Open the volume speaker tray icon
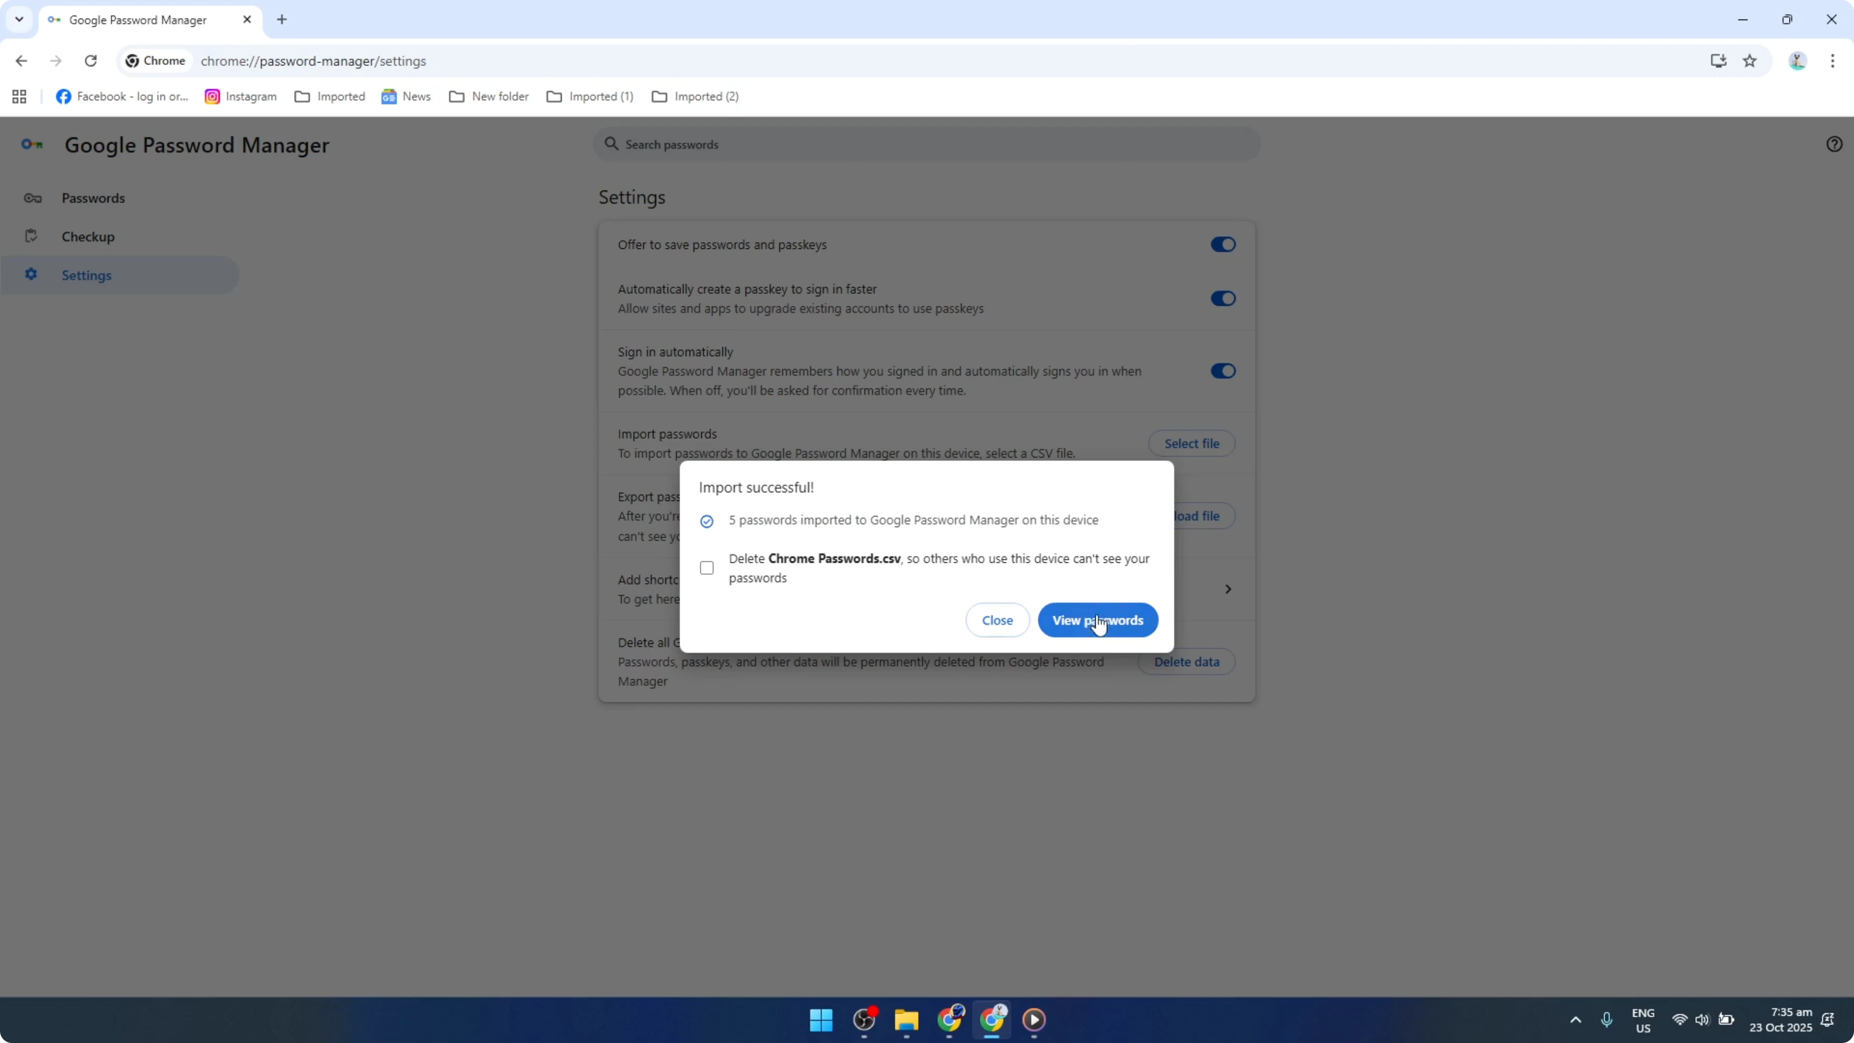Viewport: 1854px width, 1043px height. point(1702,1019)
